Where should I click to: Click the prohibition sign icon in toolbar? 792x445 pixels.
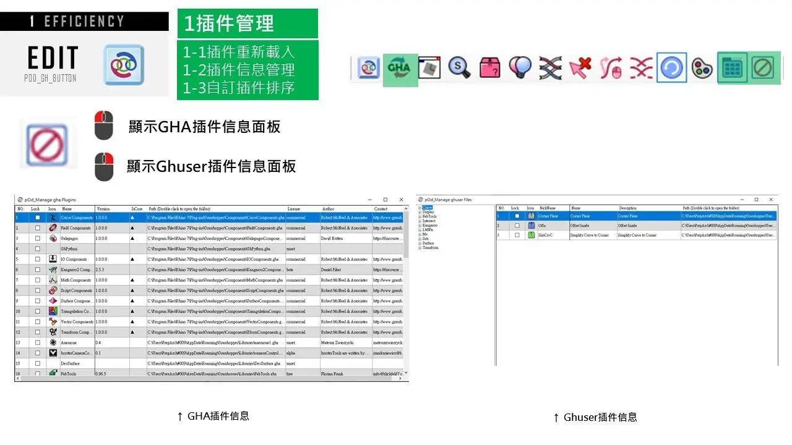click(763, 68)
